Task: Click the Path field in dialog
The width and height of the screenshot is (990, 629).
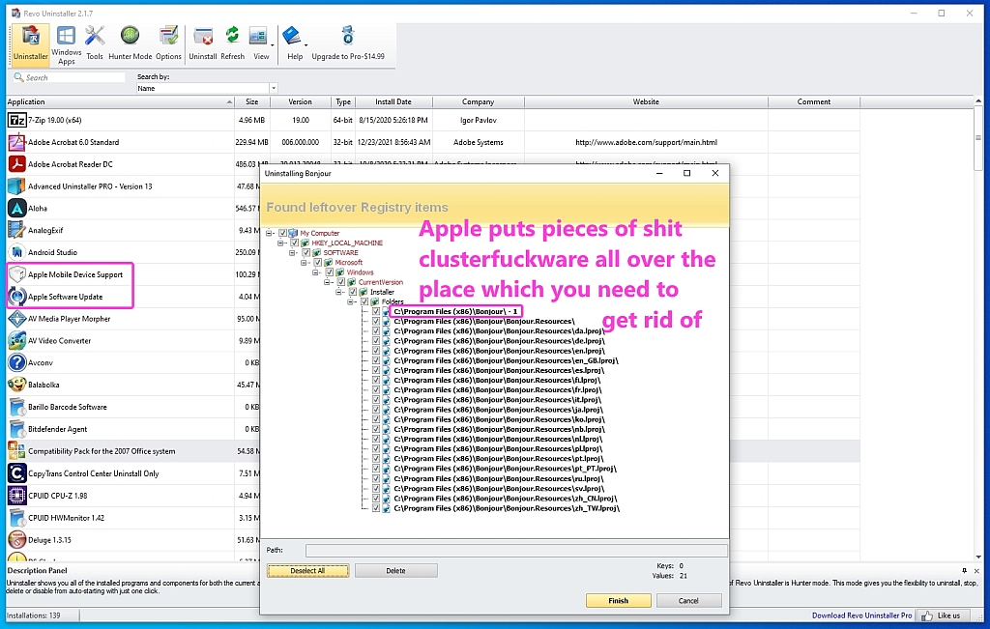Action: (x=516, y=550)
